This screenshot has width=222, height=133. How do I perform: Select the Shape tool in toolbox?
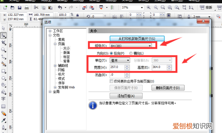click(x=3, y=35)
